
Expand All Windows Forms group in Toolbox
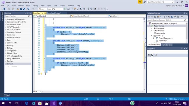coord(6,25)
